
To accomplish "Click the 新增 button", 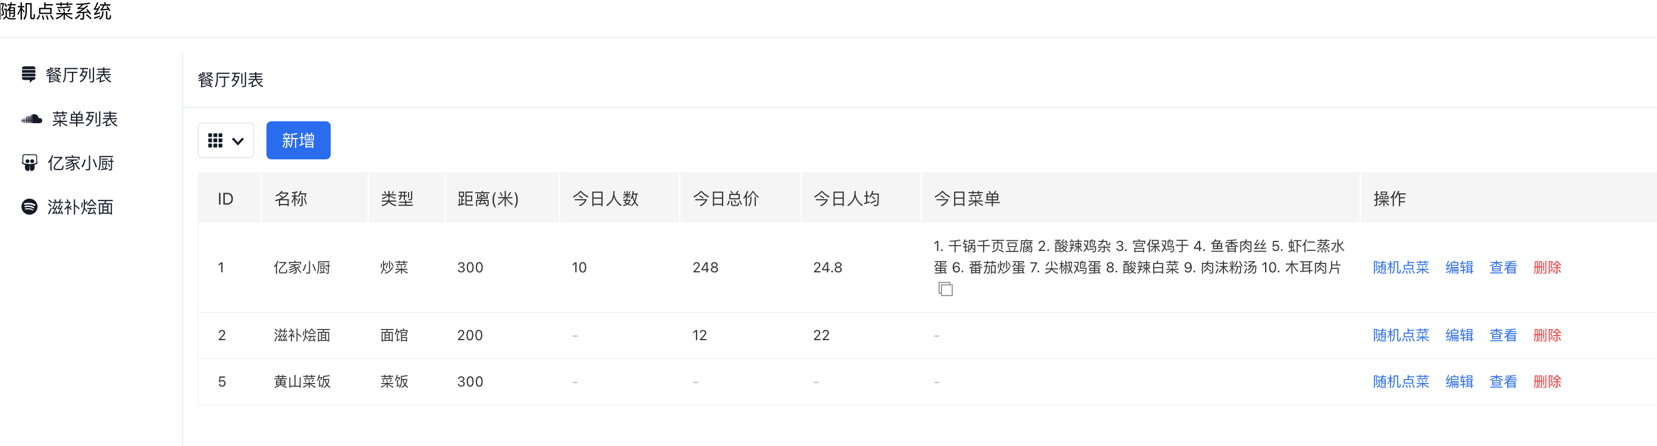I will pos(298,140).
